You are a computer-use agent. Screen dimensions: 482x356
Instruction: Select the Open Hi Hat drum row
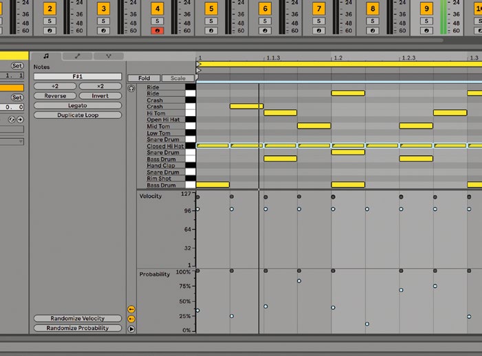[x=166, y=120]
